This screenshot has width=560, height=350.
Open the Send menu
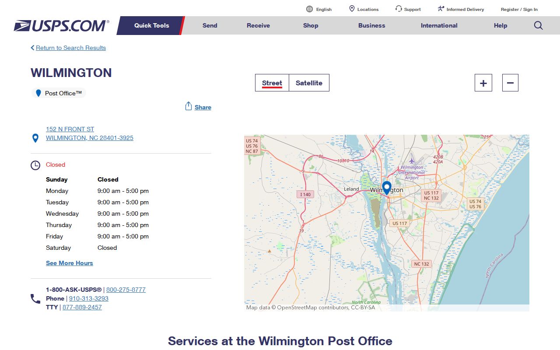[210, 25]
